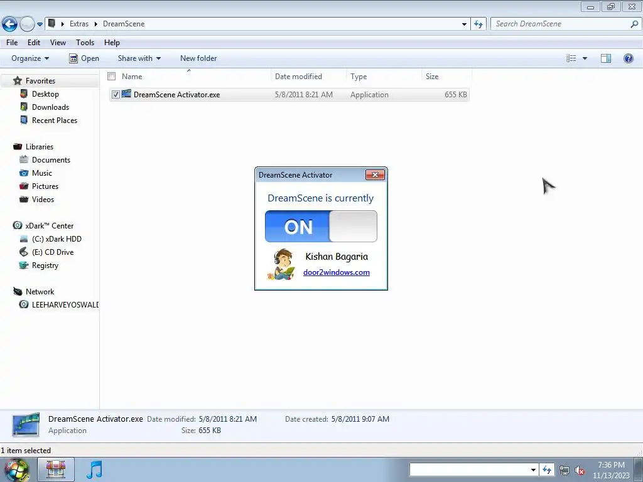This screenshot has width=643, height=482.
Task: Launch the music note taskbar icon
Action: [x=94, y=469]
